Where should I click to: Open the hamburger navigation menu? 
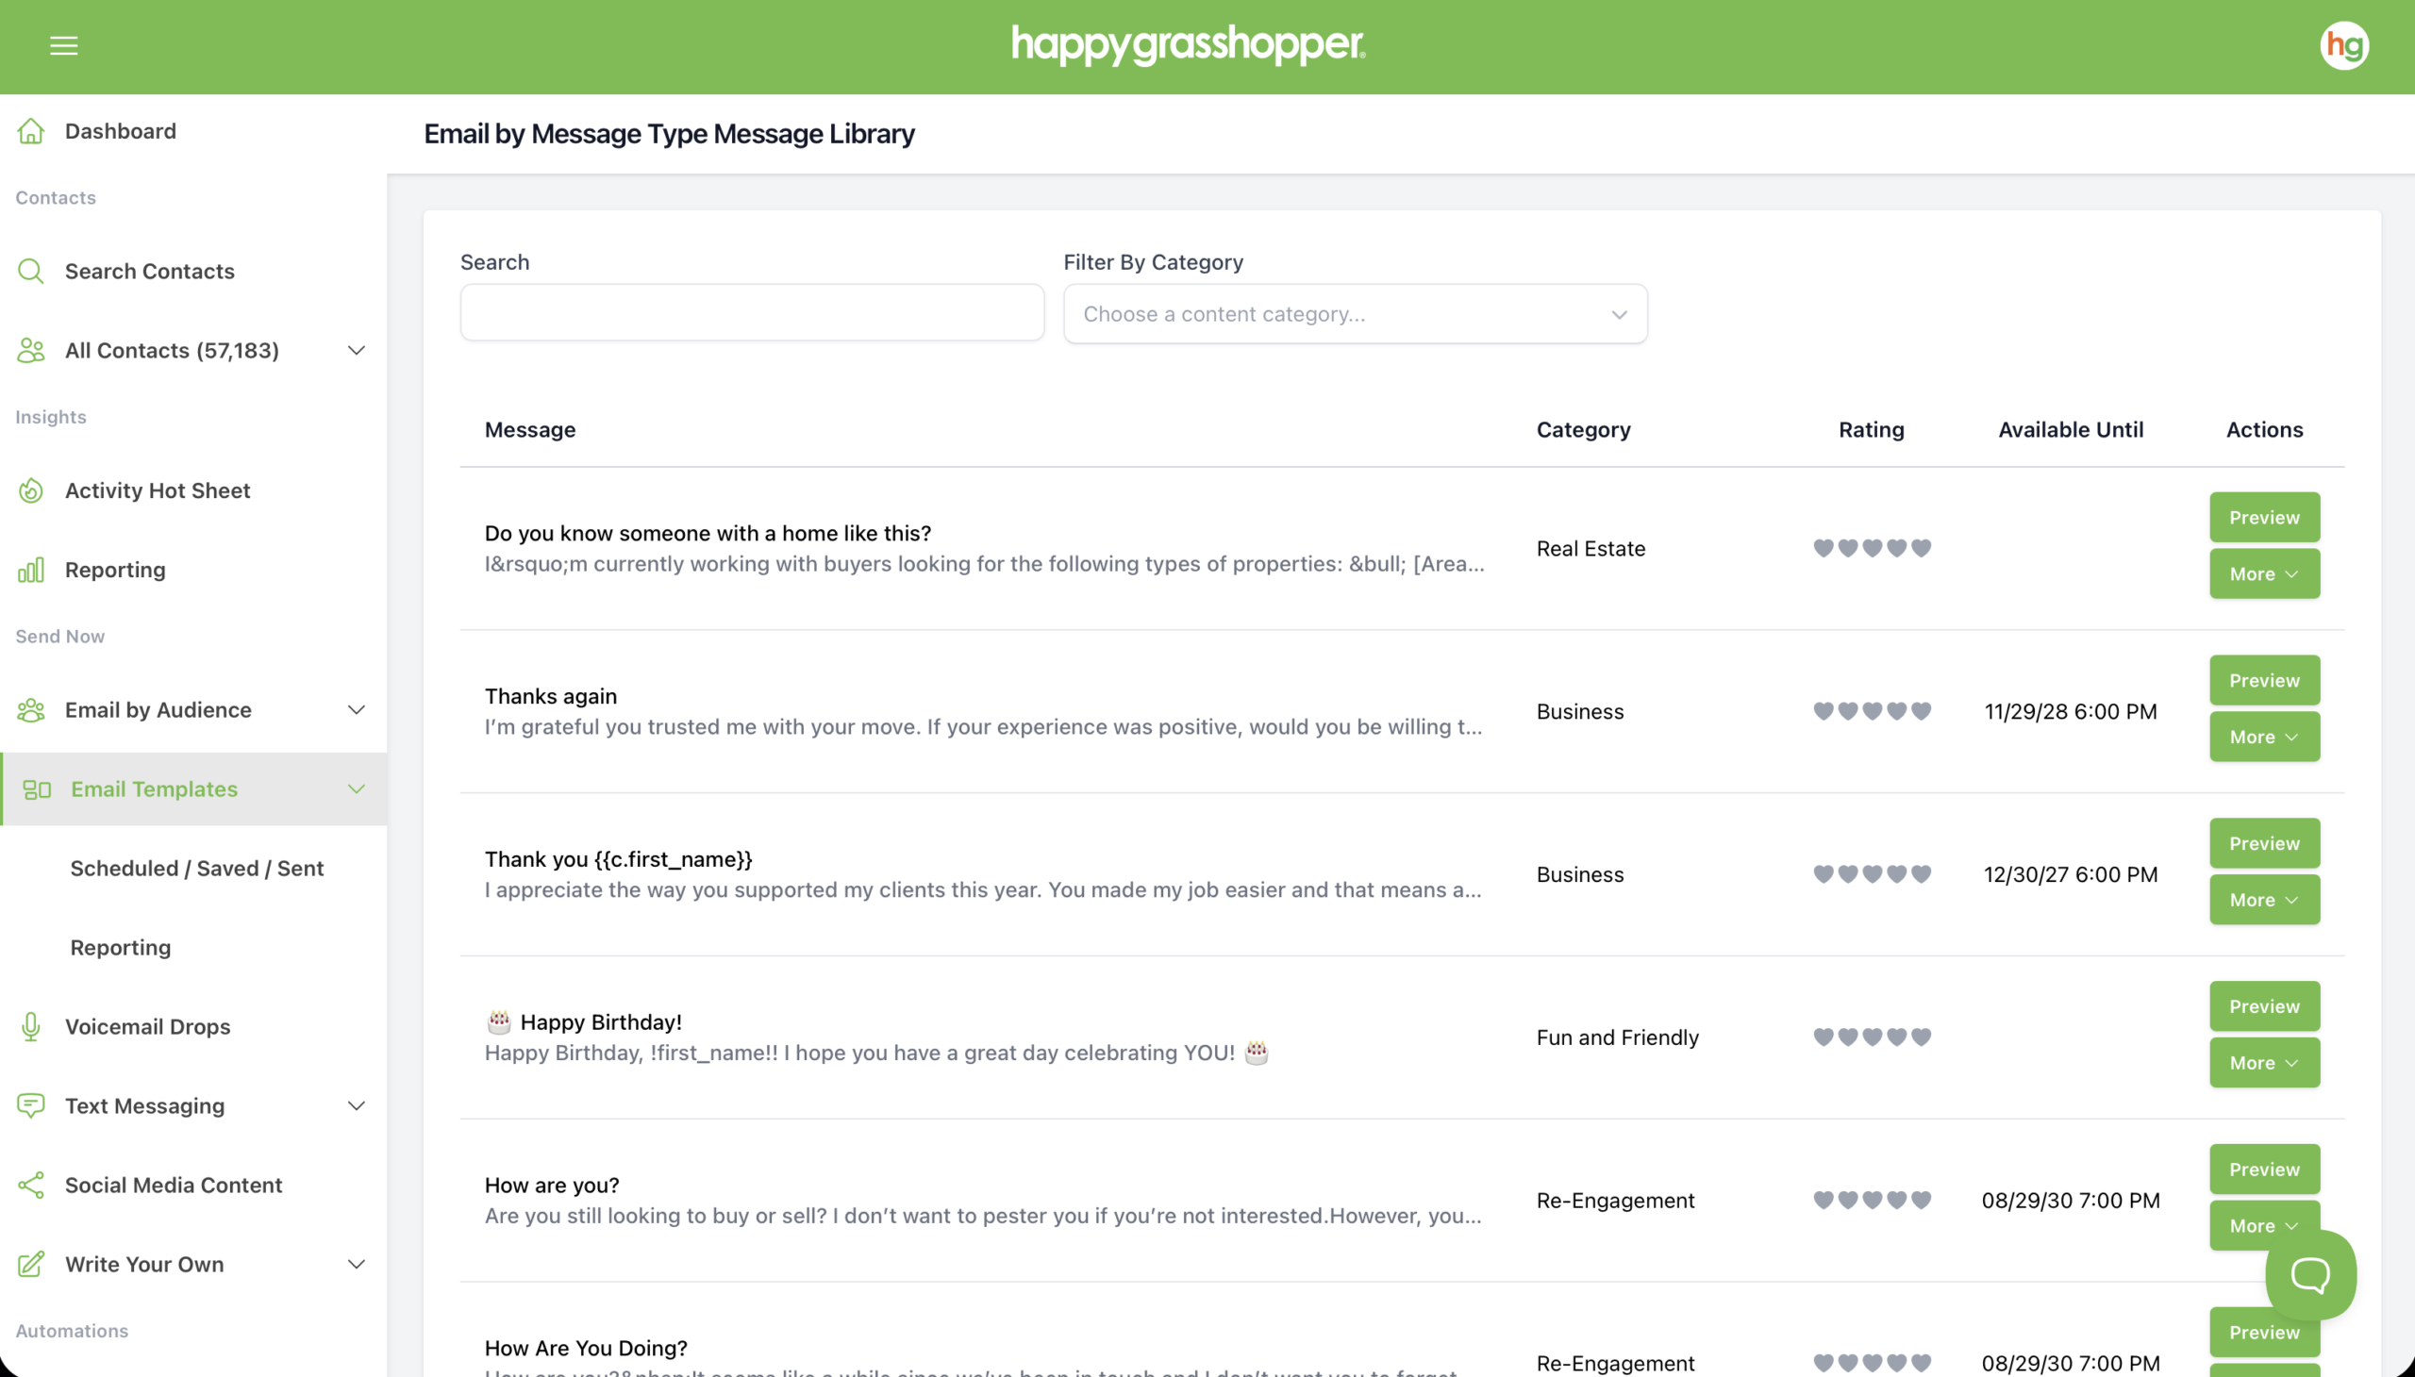click(x=63, y=45)
